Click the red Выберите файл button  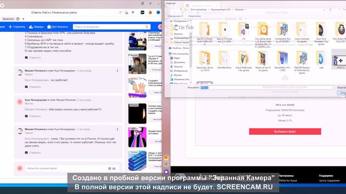coord(285,131)
